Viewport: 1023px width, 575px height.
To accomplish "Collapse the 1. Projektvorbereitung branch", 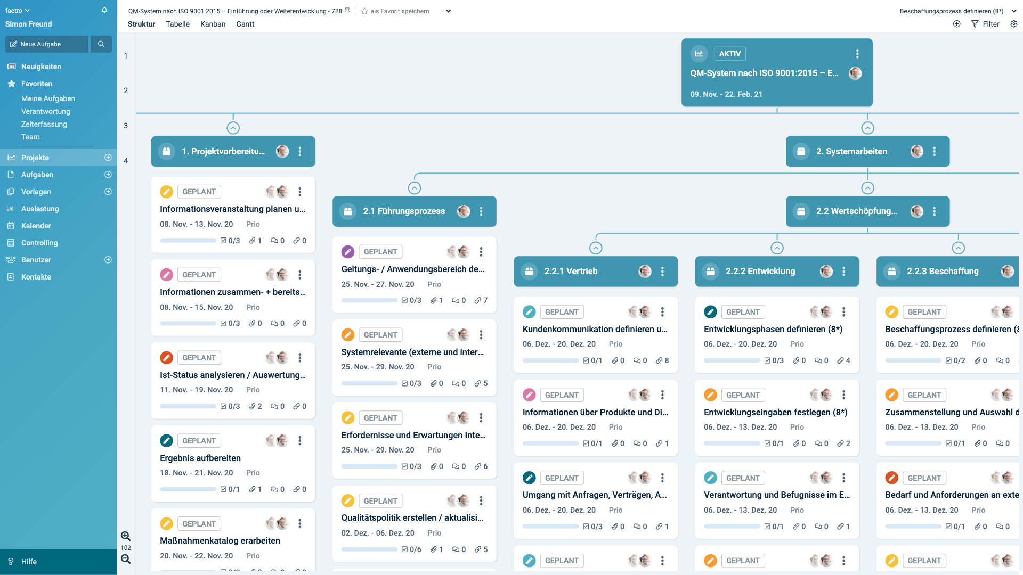I will [233, 128].
